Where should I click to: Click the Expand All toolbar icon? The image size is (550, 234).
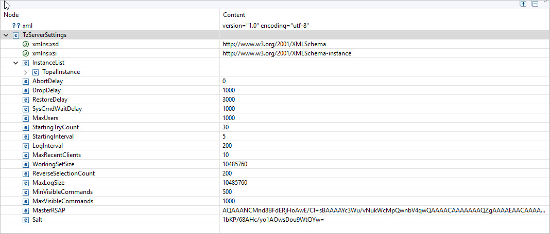523,4
